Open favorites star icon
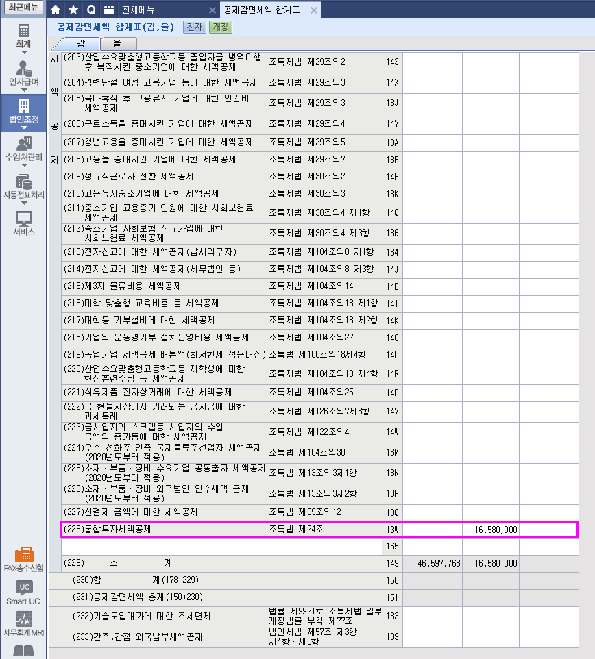Screen dimensions: 595x659 coord(73,10)
